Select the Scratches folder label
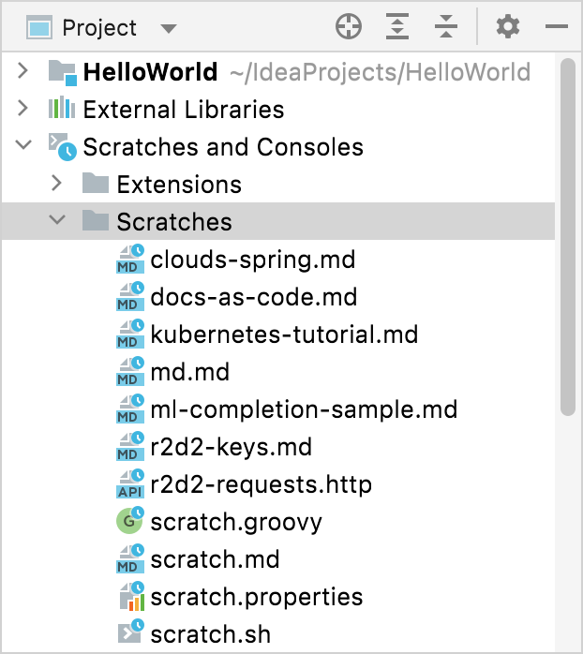This screenshot has width=583, height=654. click(174, 222)
